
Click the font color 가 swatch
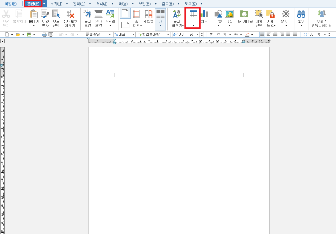click(247, 34)
